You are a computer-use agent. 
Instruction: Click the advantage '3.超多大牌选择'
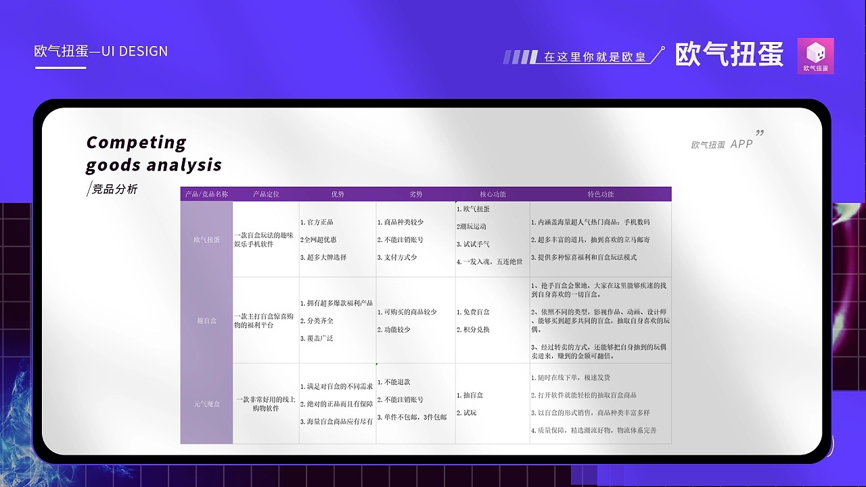point(323,257)
